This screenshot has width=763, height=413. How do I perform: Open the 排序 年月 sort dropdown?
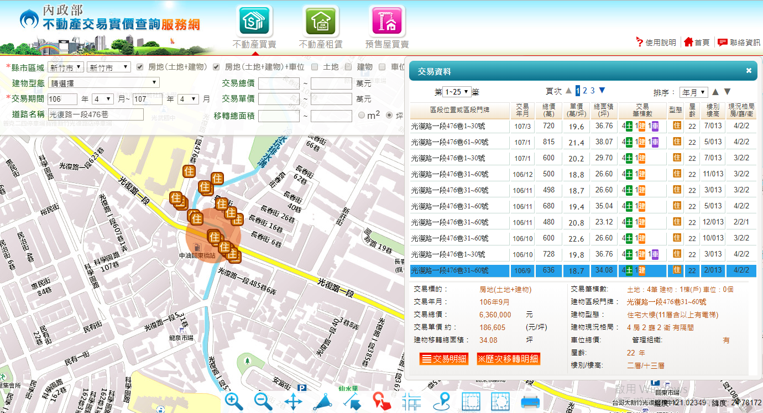694,92
